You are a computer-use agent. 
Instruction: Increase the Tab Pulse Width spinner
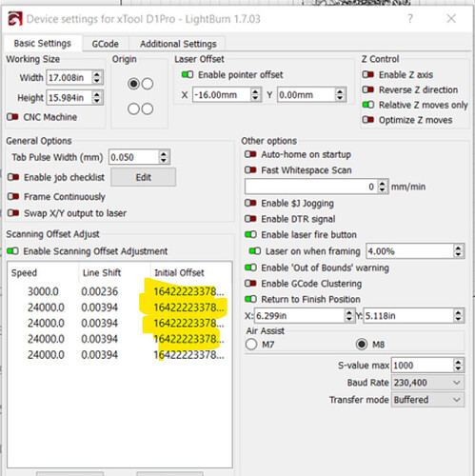(x=164, y=154)
